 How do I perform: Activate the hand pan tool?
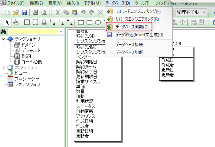click(x=16, y=22)
